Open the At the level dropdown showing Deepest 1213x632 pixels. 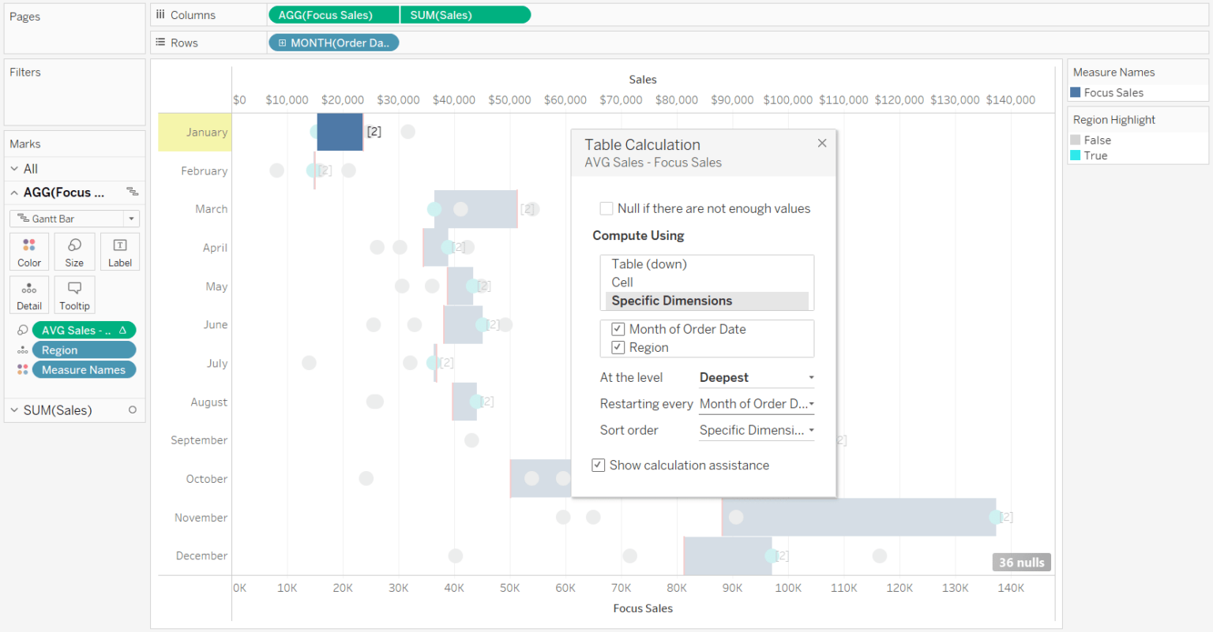755,377
